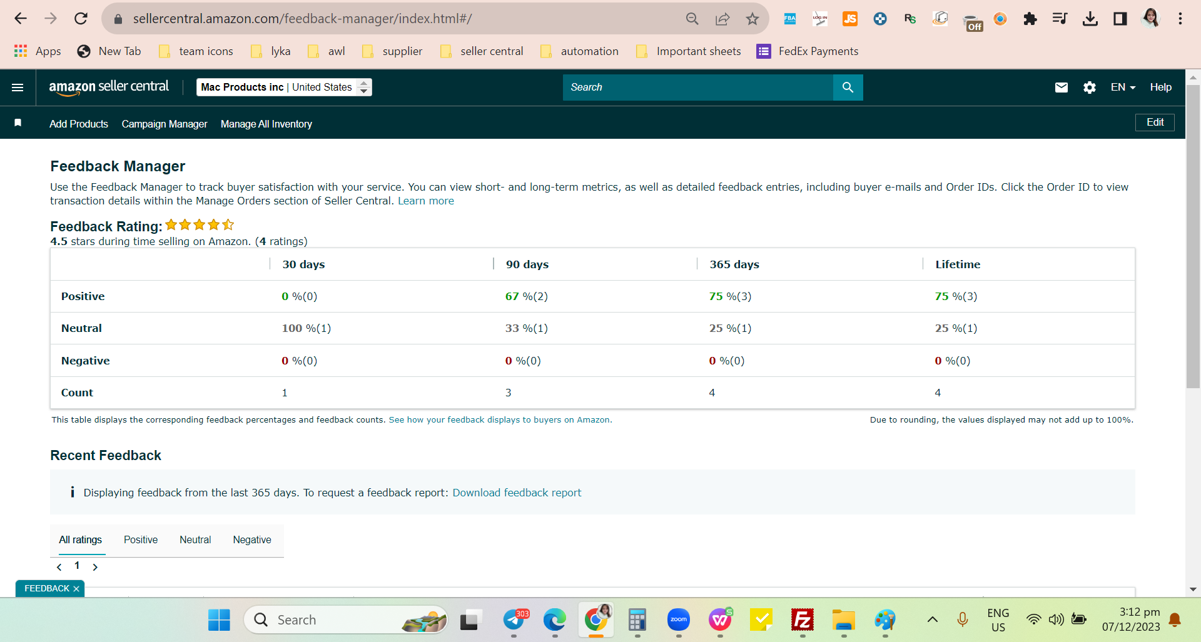Click the 90 days positive value 67 %(2)
Viewport: 1201px width, 642px height.
(x=527, y=296)
